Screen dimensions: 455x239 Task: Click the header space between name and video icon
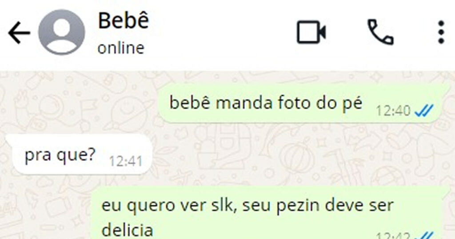(x=220, y=32)
